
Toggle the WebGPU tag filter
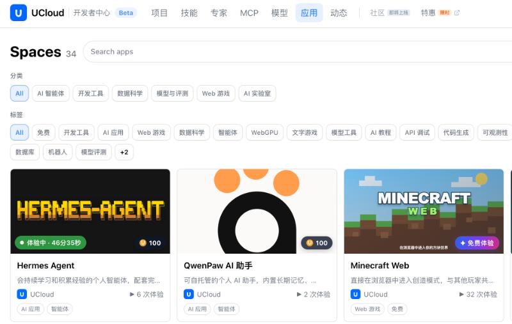click(x=264, y=133)
